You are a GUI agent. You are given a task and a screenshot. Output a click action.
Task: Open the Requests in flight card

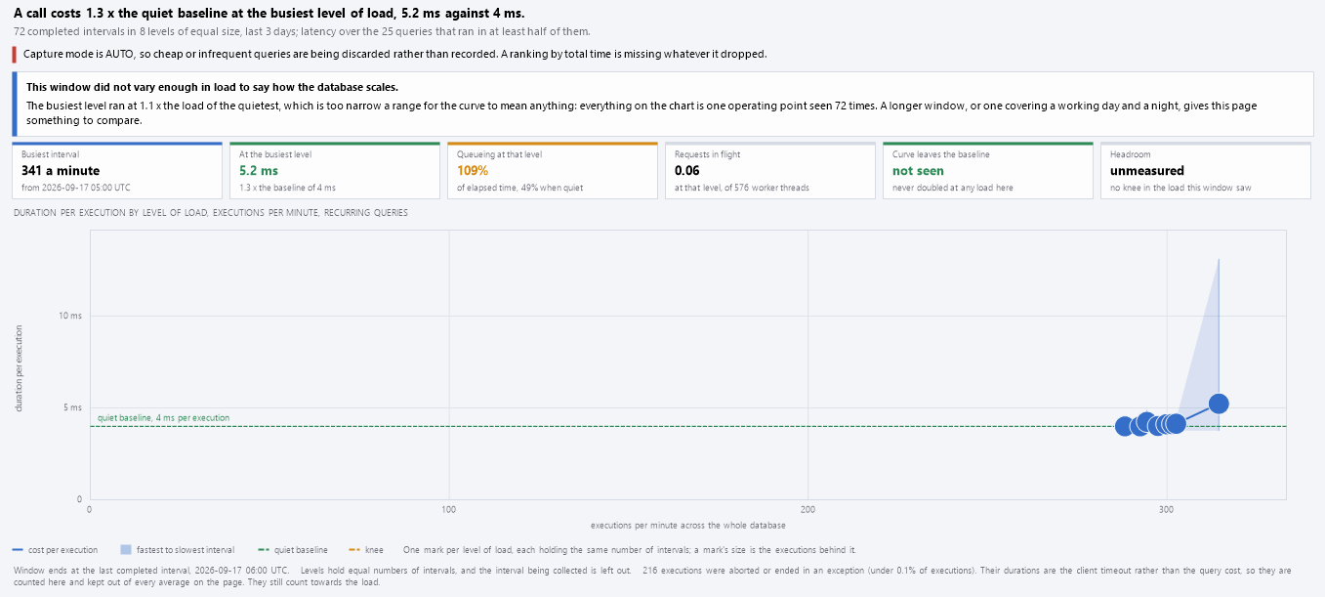tap(770, 170)
